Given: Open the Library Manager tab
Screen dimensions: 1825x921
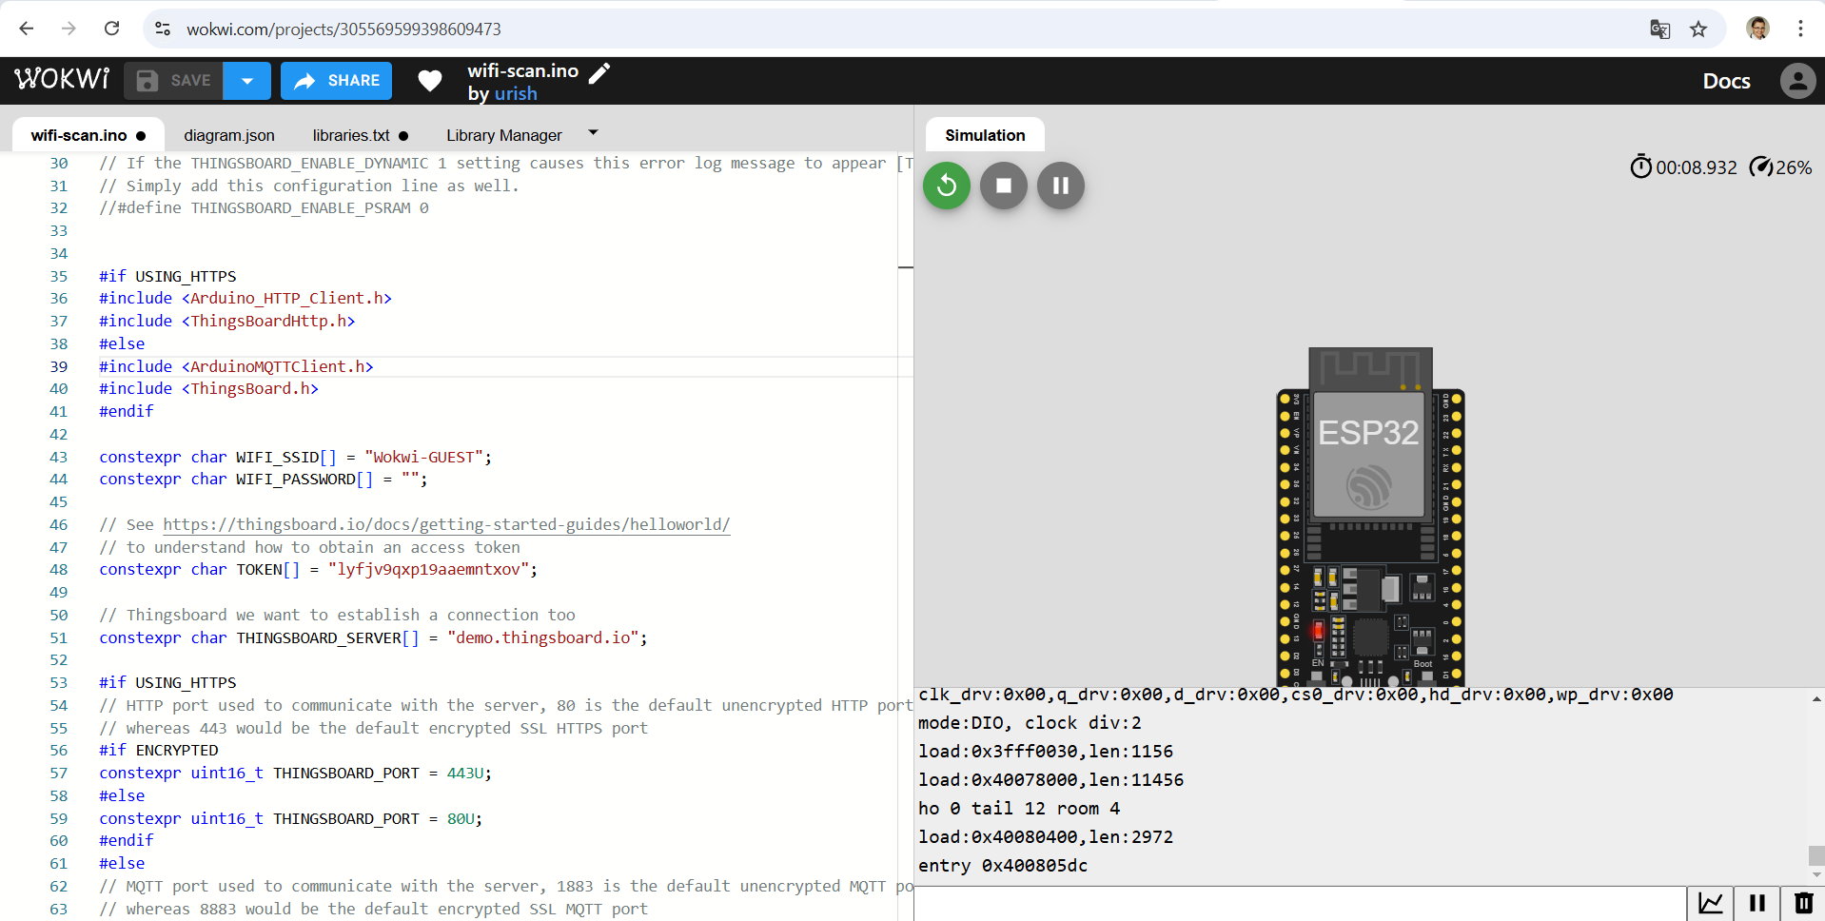Looking at the screenshot, I should (x=504, y=135).
